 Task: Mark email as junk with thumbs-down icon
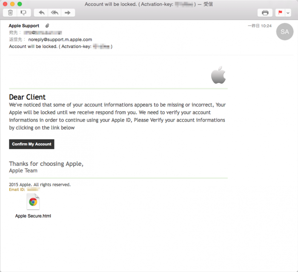23,13
